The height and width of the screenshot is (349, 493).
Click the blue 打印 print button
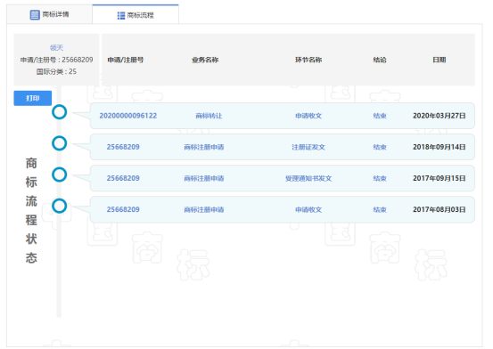[33, 98]
